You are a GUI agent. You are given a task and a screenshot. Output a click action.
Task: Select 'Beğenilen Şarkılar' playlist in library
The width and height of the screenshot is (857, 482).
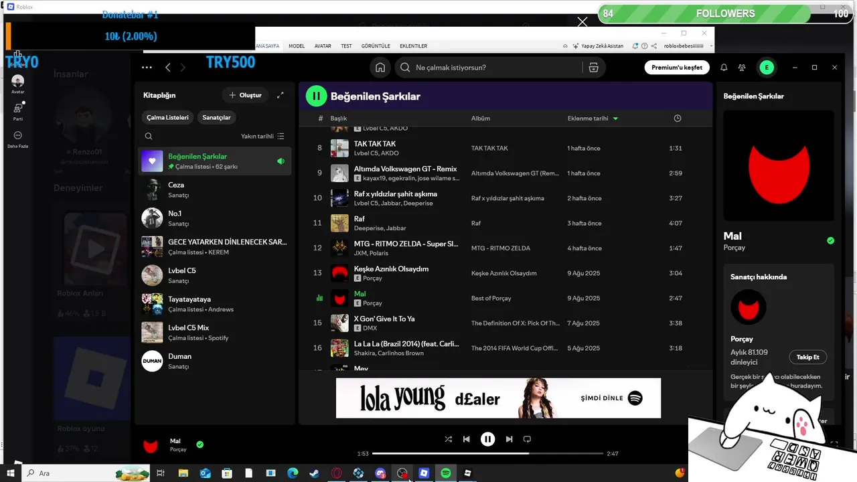click(215, 161)
